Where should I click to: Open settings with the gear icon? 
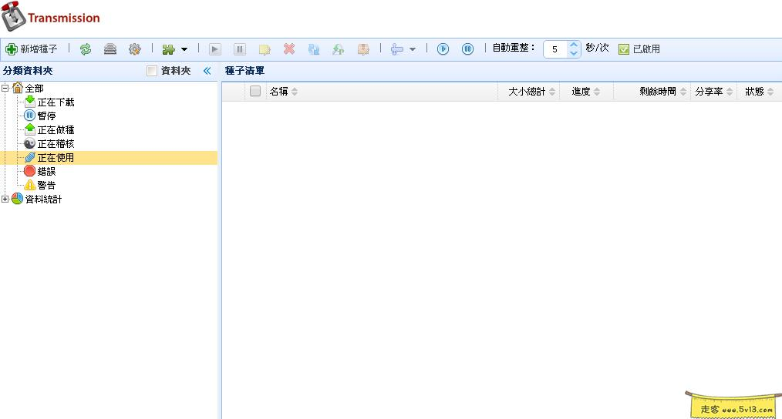pyautogui.click(x=135, y=49)
